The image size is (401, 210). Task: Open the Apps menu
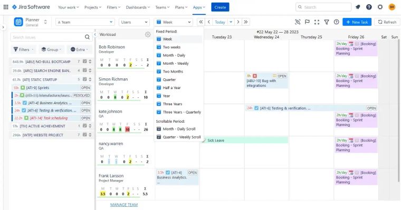[199, 7]
